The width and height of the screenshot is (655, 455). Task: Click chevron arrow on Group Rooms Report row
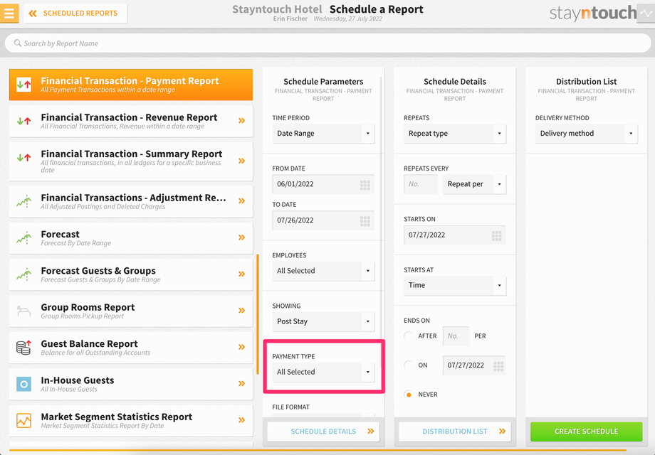[241, 310]
